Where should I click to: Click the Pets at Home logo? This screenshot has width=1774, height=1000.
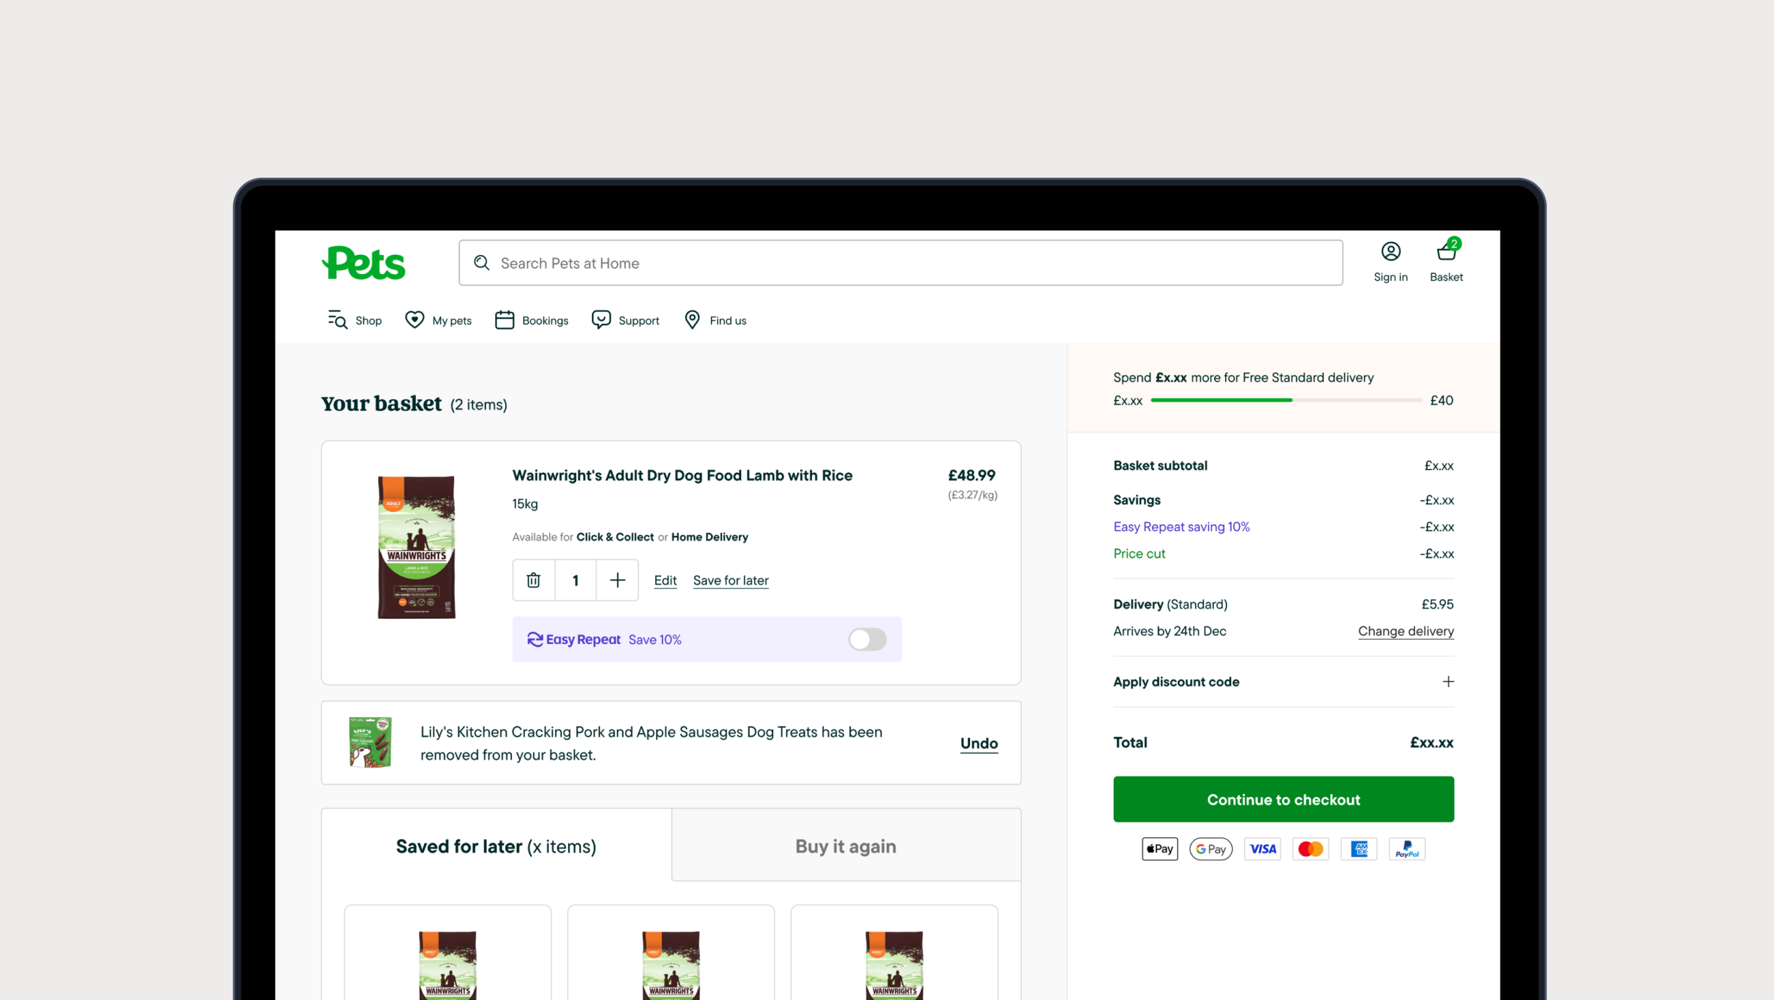(364, 262)
